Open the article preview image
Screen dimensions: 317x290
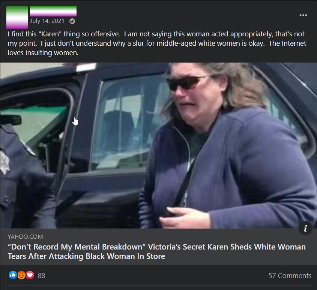tap(158, 145)
